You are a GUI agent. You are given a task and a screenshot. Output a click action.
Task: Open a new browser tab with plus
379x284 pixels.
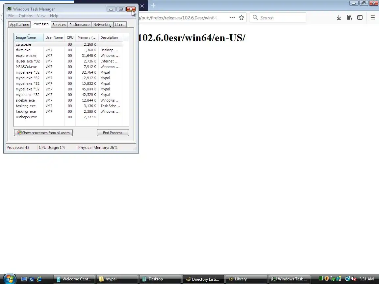[153, 5]
